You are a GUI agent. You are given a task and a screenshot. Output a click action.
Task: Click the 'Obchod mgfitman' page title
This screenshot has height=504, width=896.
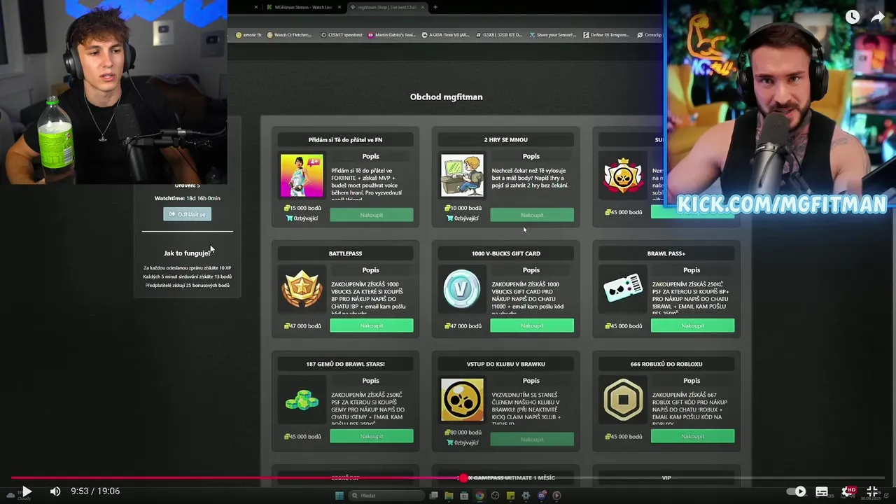(446, 97)
